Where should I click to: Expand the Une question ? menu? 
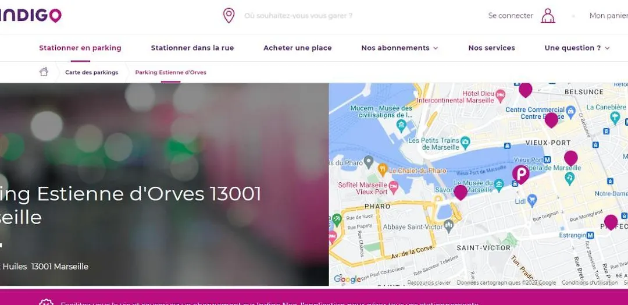(x=577, y=48)
